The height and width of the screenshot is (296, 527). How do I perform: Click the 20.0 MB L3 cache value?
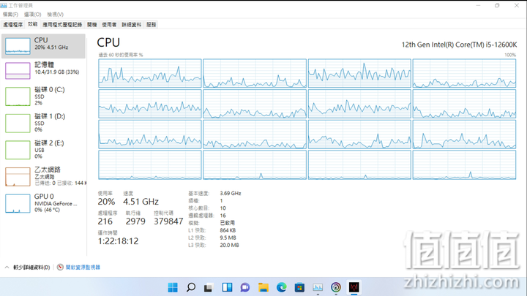(229, 245)
